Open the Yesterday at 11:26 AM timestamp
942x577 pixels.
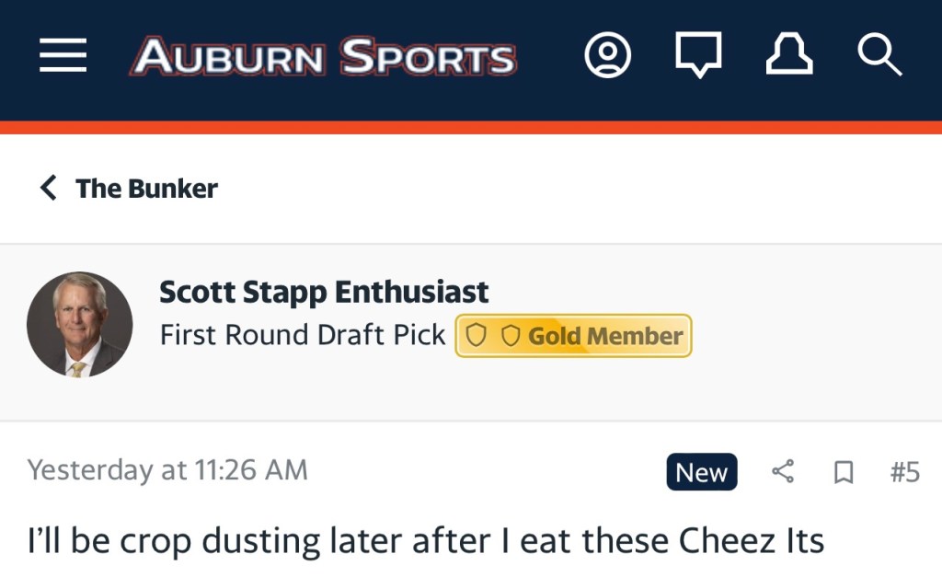click(167, 470)
